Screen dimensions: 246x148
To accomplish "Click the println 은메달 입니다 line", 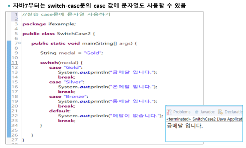I will tap(107, 87).
